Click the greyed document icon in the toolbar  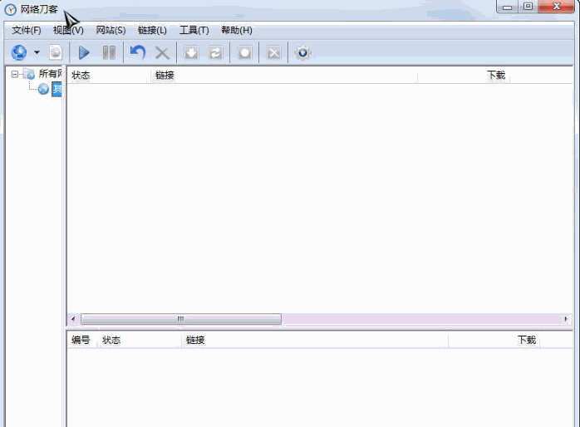pyautogui.click(x=56, y=52)
